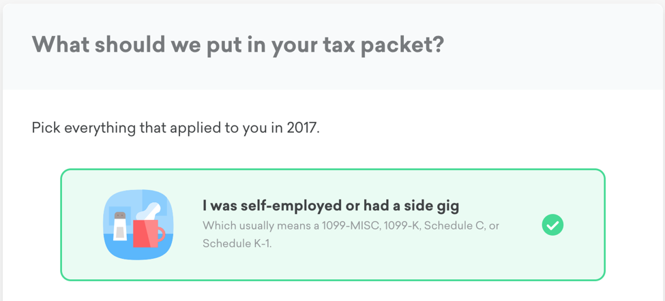
Task: Click the blue base of the illustration
Action: point(138,252)
